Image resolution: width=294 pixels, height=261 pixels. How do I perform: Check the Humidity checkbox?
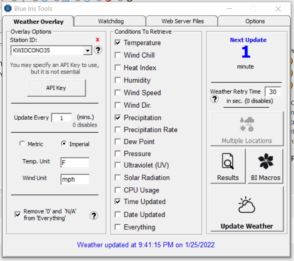click(117, 80)
